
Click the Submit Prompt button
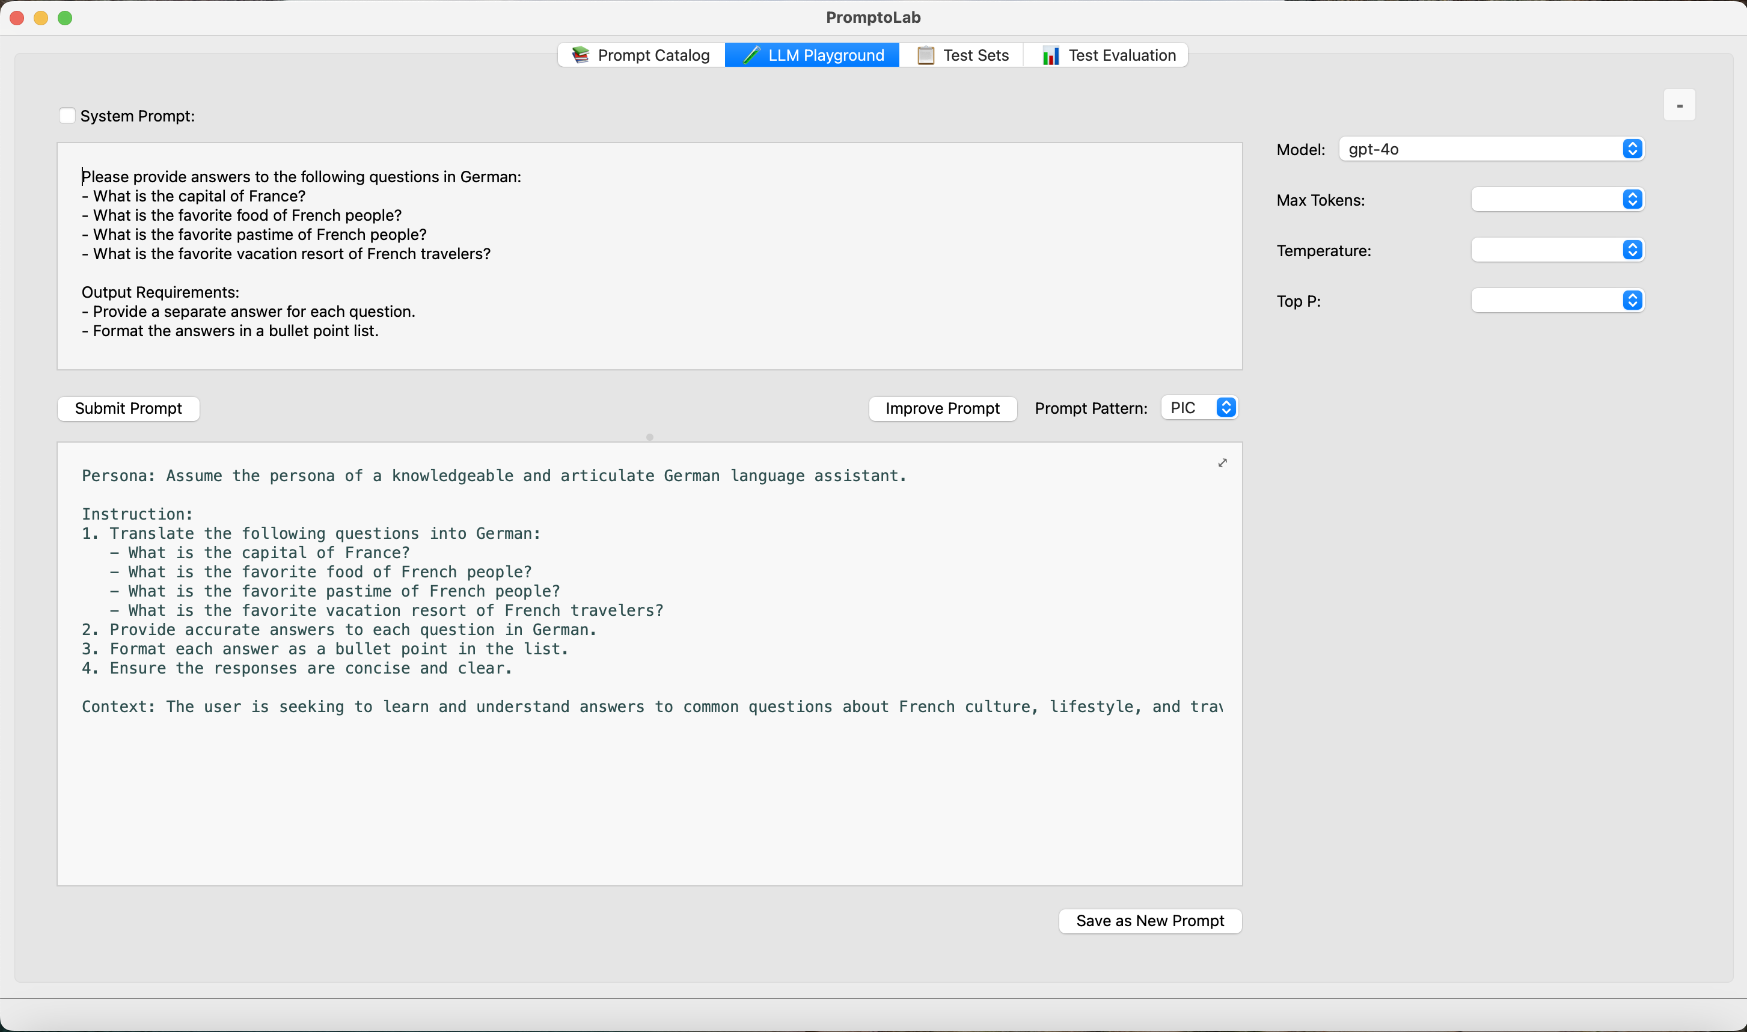click(127, 407)
